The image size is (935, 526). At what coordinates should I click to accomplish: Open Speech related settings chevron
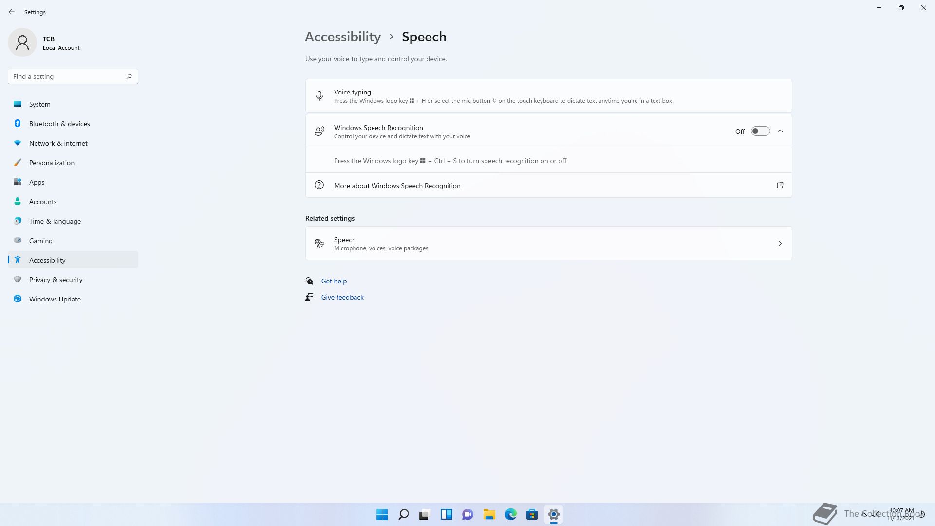tap(780, 244)
